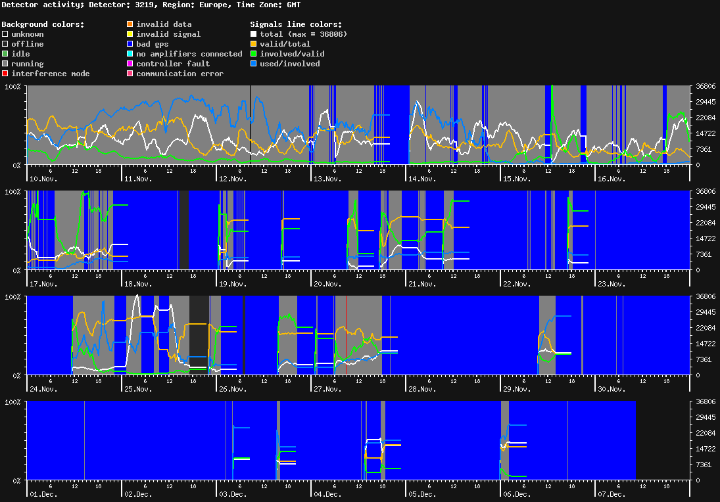Click the gray running legend swatch
Viewport: 720px width, 502px height.
5,64
